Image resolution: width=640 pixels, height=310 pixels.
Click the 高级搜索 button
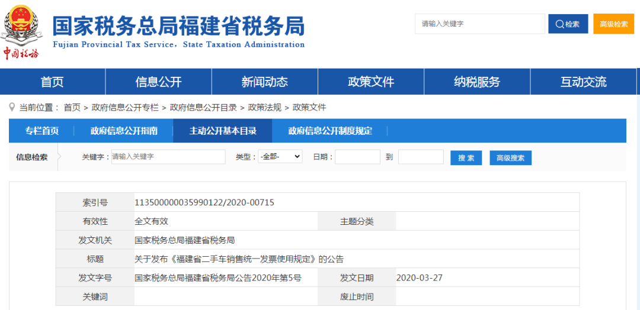[511, 158]
